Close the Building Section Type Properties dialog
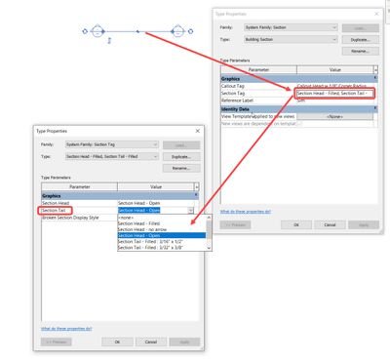Viewport: 390px width, 362px height. point(376,14)
